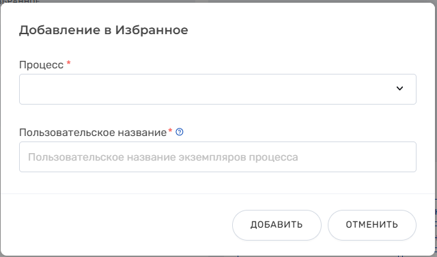Click the horizontal divider line above the buttons
The height and width of the screenshot is (257, 437).
[218, 193]
